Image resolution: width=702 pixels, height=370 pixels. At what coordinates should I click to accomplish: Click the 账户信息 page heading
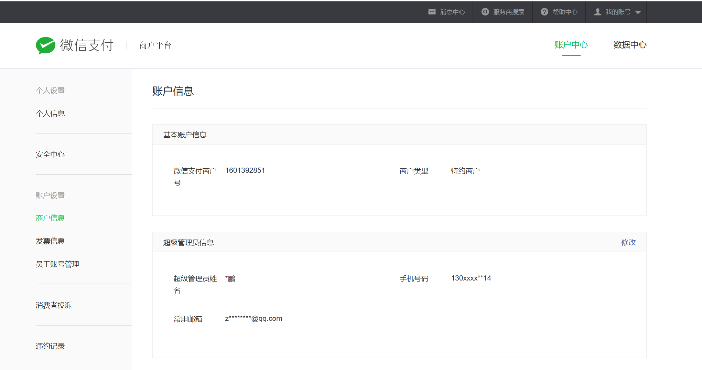173,91
